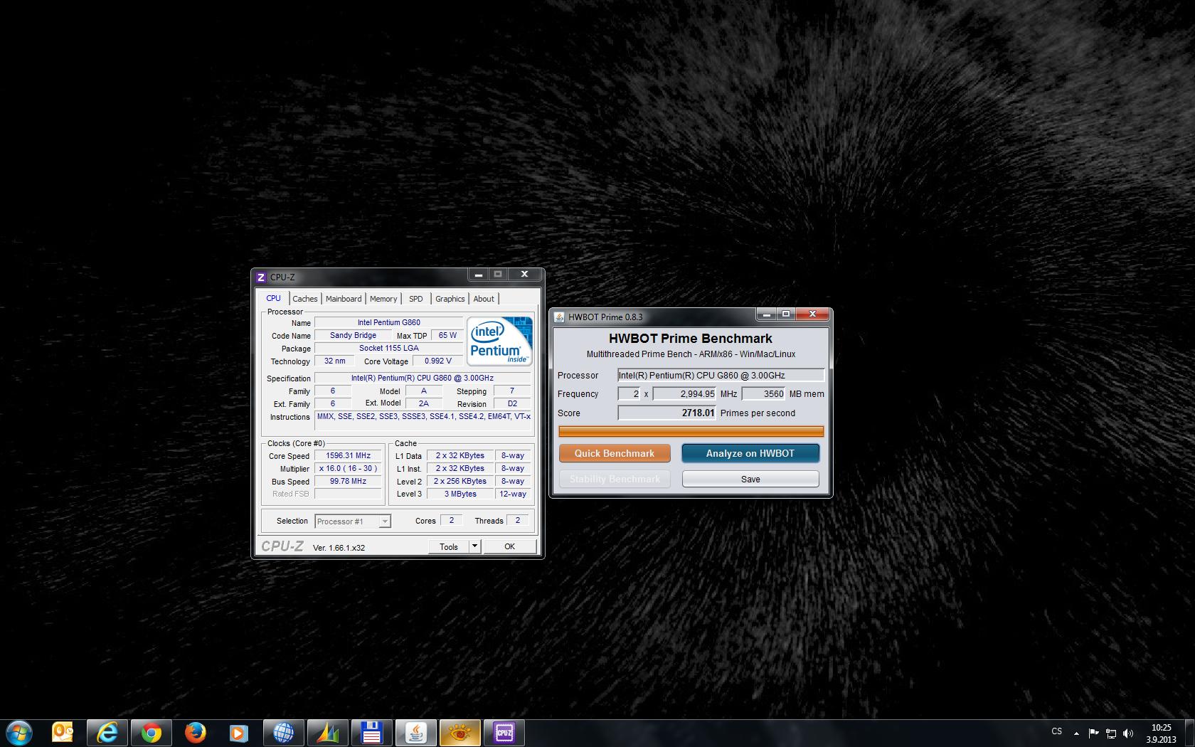1195x747 pixels.
Task: Close the CPU-Z window
Action: click(524, 275)
